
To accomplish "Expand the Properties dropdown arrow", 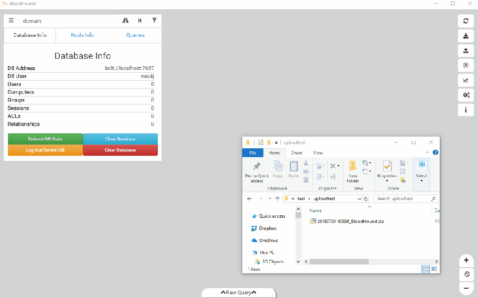I will point(387,181).
